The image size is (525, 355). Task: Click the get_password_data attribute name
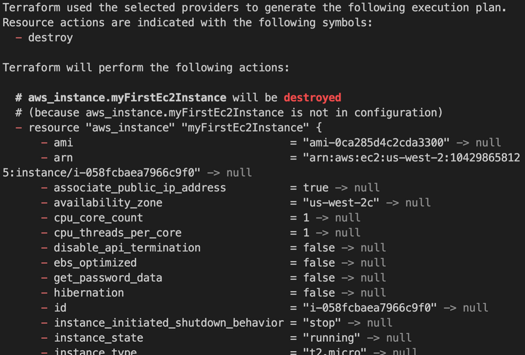click(108, 278)
